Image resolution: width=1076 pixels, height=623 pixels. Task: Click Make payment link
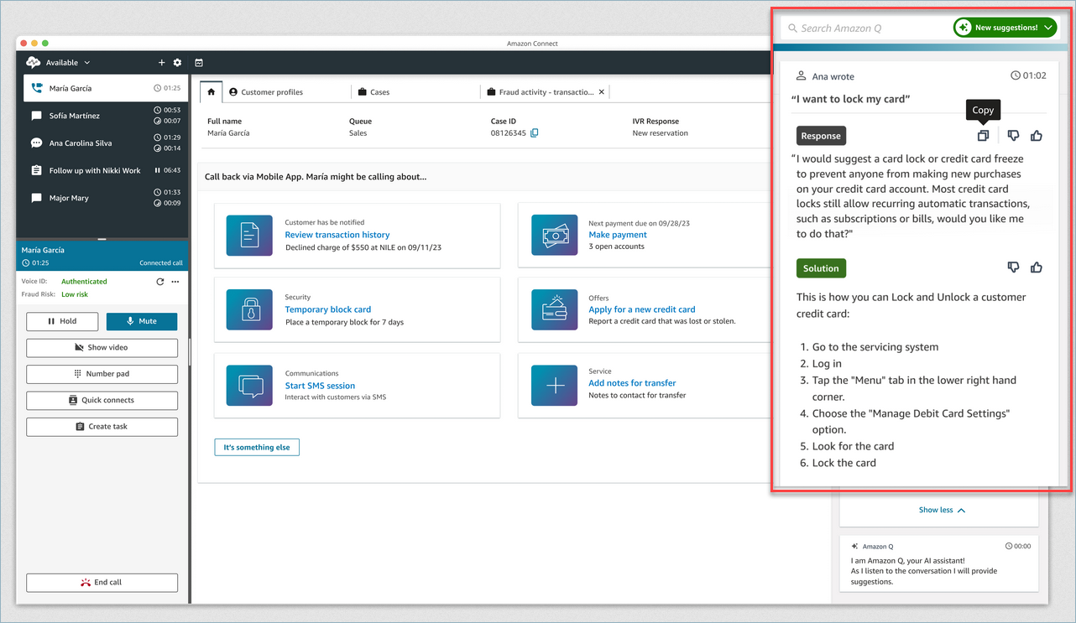(618, 235)
